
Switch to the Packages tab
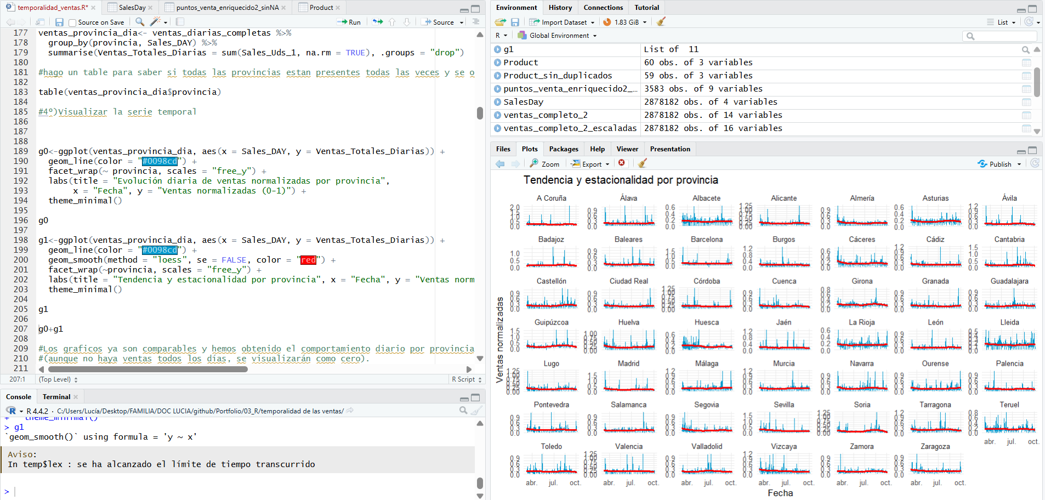click(x=563, y=149)
